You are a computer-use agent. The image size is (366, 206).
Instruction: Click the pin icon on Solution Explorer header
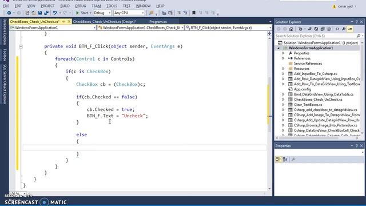[x=357, y=22]
